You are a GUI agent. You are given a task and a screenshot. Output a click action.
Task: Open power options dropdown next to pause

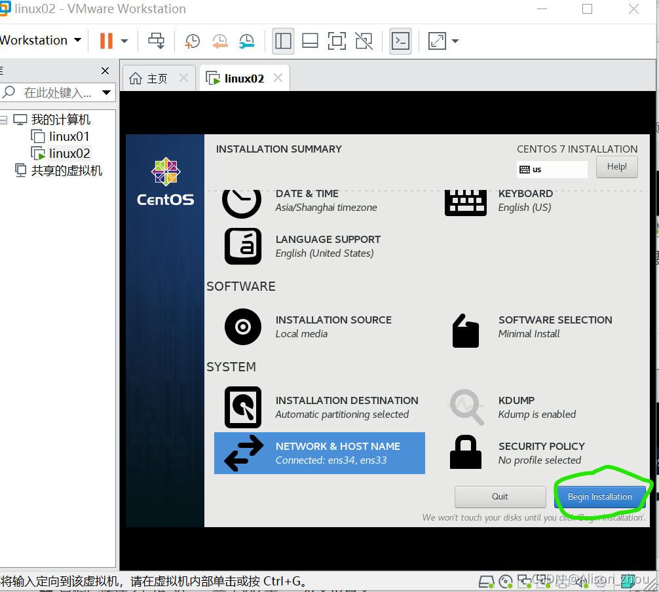pyautogui.click(x=124, y=41)
